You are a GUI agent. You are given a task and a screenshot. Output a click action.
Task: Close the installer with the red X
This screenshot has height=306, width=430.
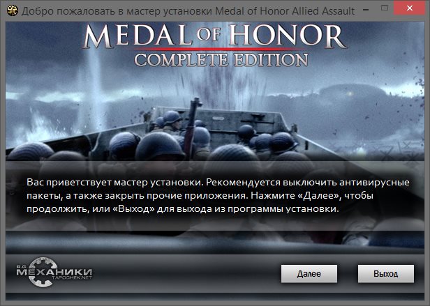tap(410, 8)
